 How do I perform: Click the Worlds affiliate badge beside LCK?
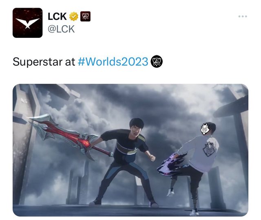(85, 16)
